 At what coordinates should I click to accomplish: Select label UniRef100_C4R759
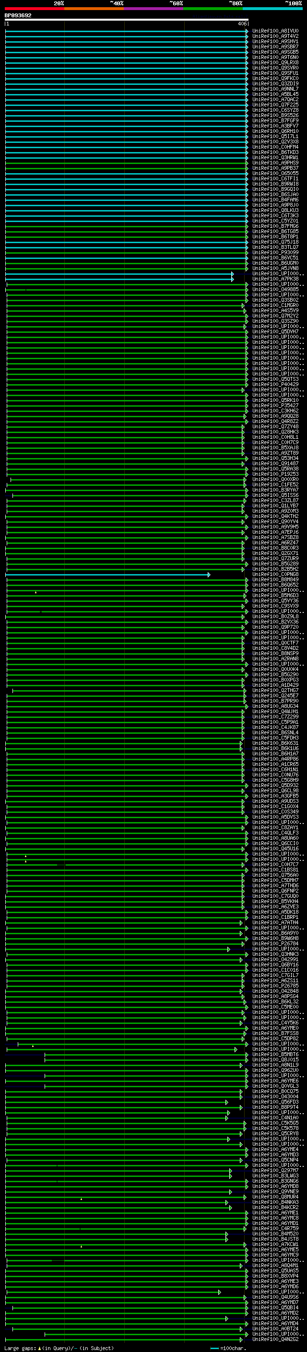tap(275, 1229)
